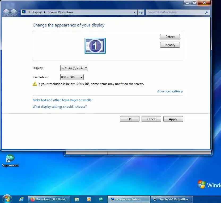Viewport: 221px width, 203px height.
Task: Expand the breadcrumb chevron before Display
Action: 28,12
